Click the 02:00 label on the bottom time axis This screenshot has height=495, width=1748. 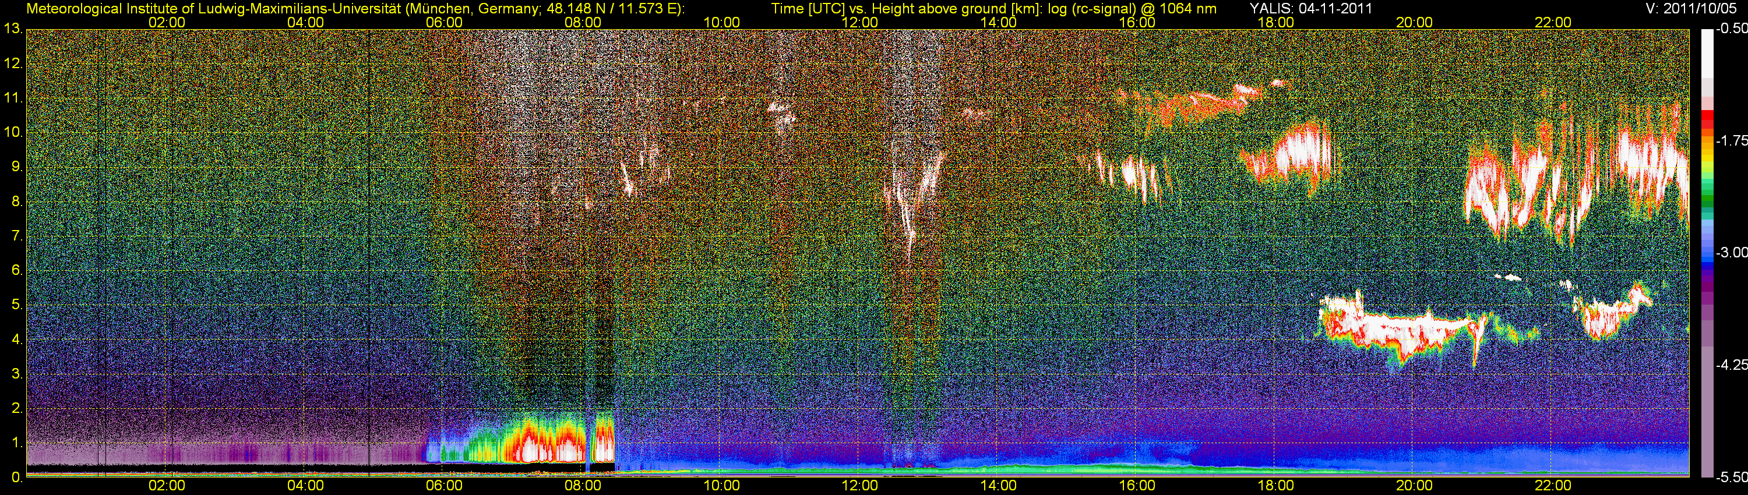pos(167,486)
